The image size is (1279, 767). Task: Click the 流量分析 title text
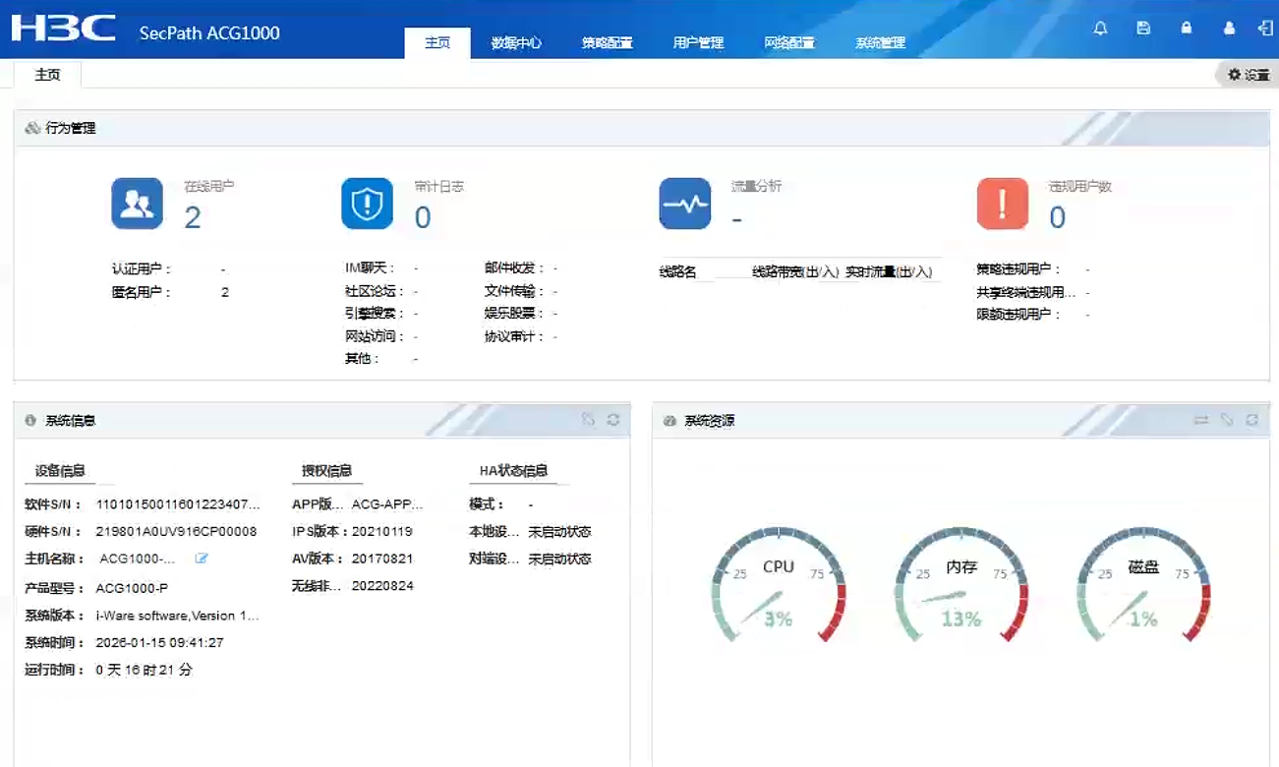pyautogui.click(x=756, y=186)
